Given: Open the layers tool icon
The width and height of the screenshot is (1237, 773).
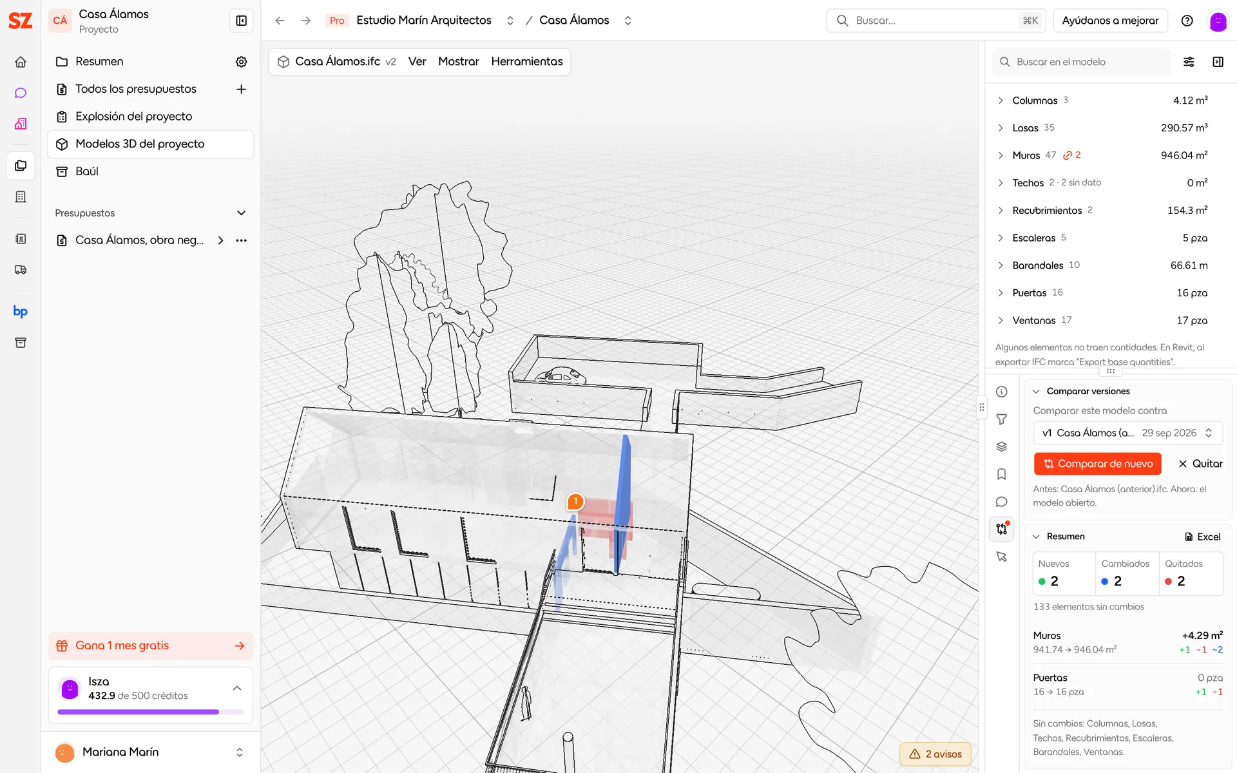Looking at the screenshot, I should (x=1001, y=446).
